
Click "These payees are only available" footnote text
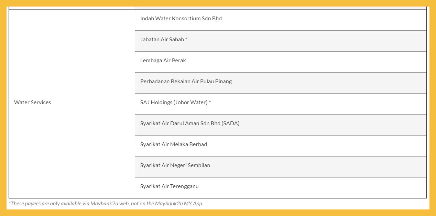(x=46, y=204)
